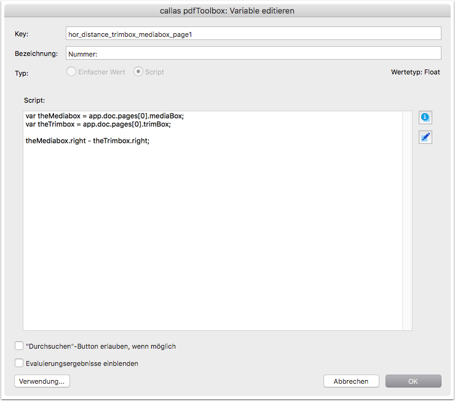Click the Verwendung... button

tap(42, 381)
